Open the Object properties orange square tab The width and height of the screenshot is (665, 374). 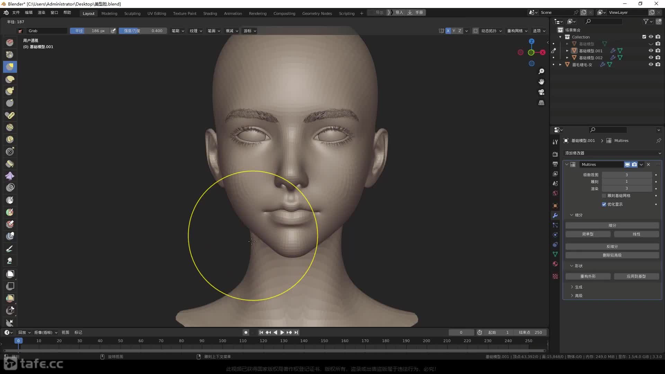click(x=555, y=206)
